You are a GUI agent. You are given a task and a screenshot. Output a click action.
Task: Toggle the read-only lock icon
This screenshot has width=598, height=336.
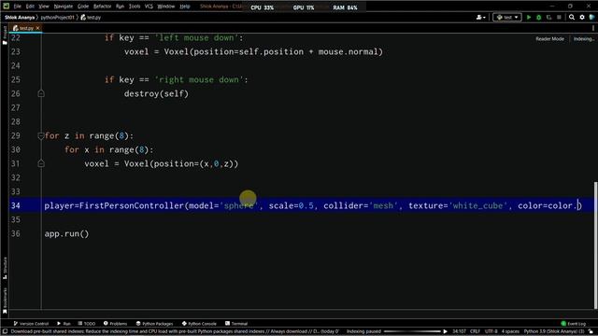tap(591, 331)
